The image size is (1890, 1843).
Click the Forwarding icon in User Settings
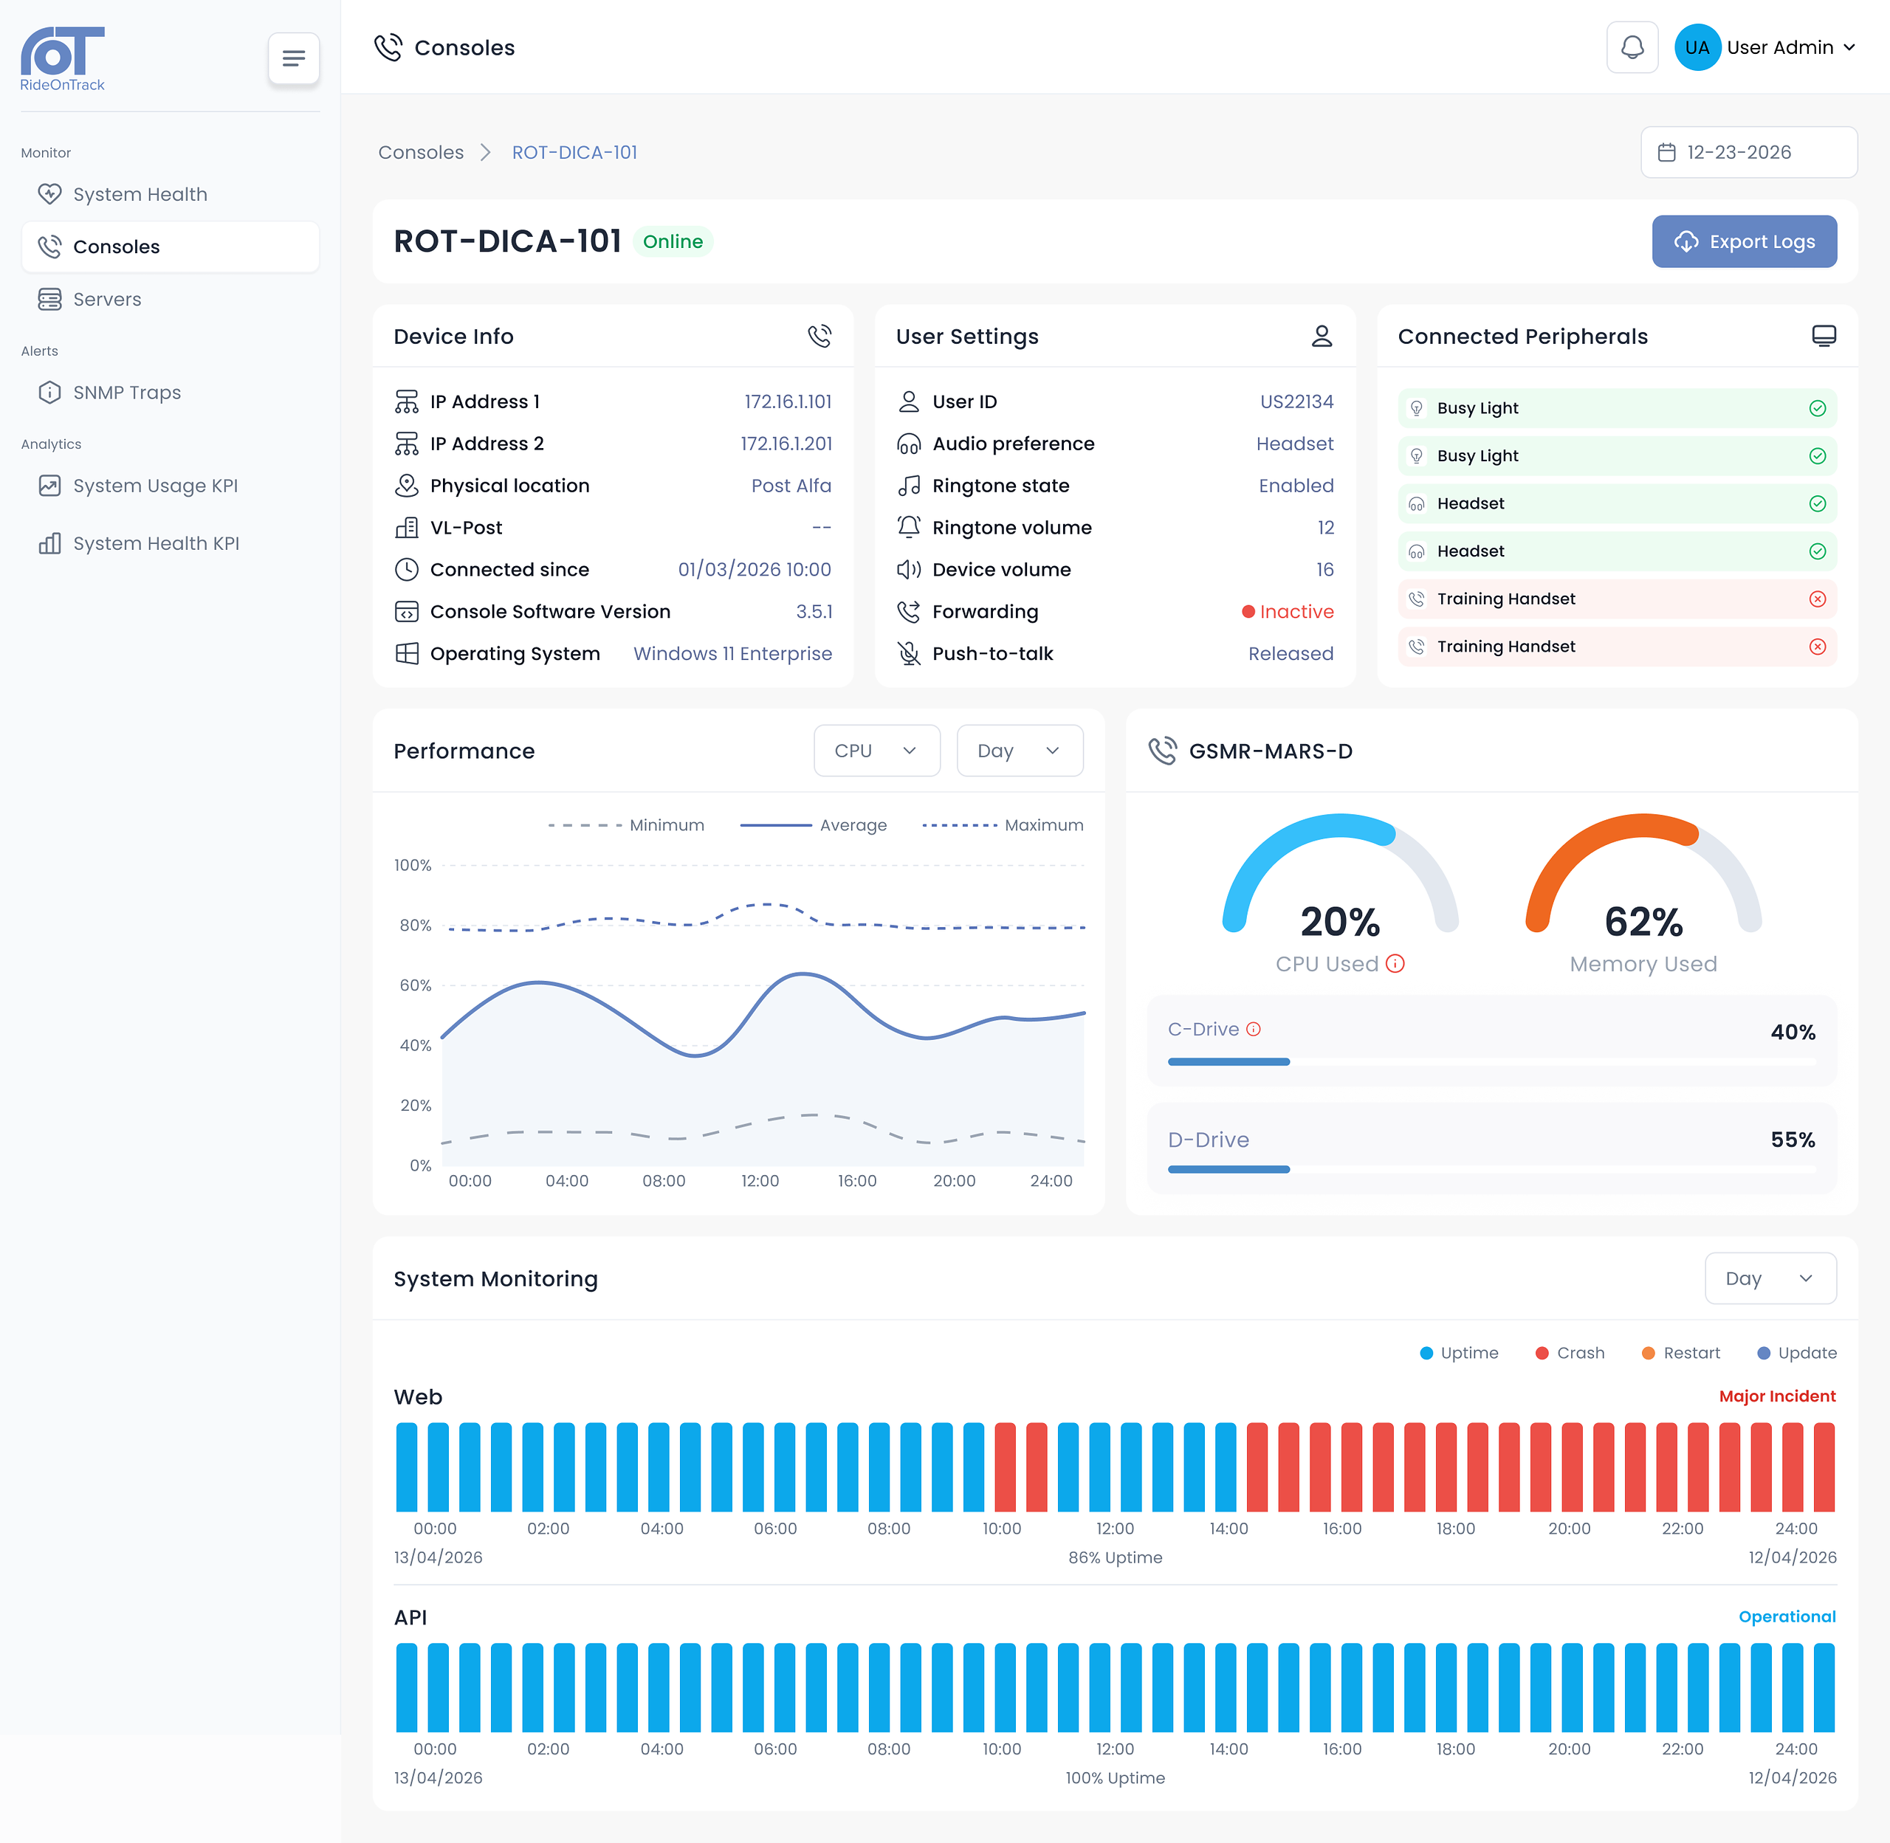click(908, 612)
